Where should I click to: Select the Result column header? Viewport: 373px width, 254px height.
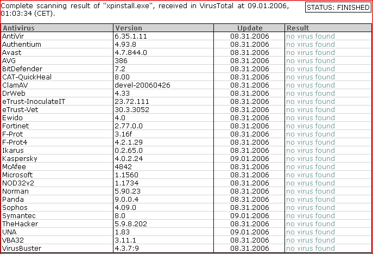328,28
